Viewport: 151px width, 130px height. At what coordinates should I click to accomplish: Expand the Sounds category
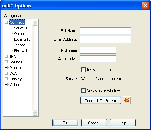point(6,62)
